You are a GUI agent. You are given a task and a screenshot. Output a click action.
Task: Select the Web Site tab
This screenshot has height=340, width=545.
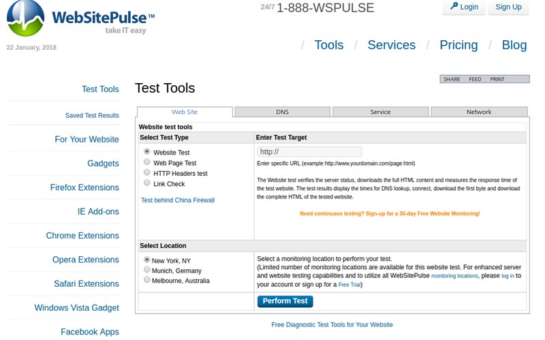pyautogui.click(x=185, y=112)
